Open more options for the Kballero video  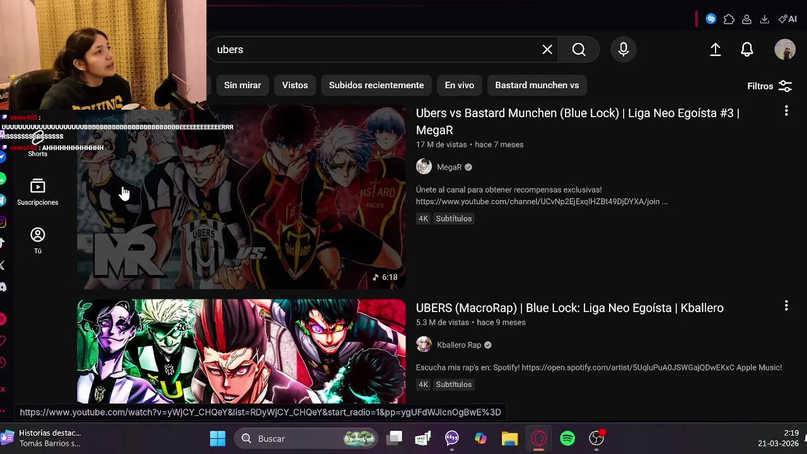click(786, 306)
